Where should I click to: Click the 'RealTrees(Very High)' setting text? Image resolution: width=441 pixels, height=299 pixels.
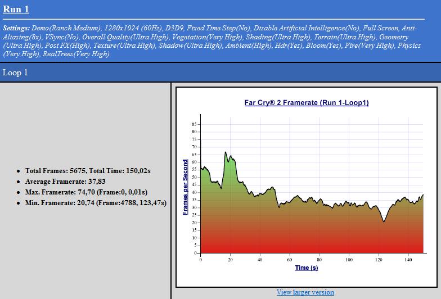[75, 54]
